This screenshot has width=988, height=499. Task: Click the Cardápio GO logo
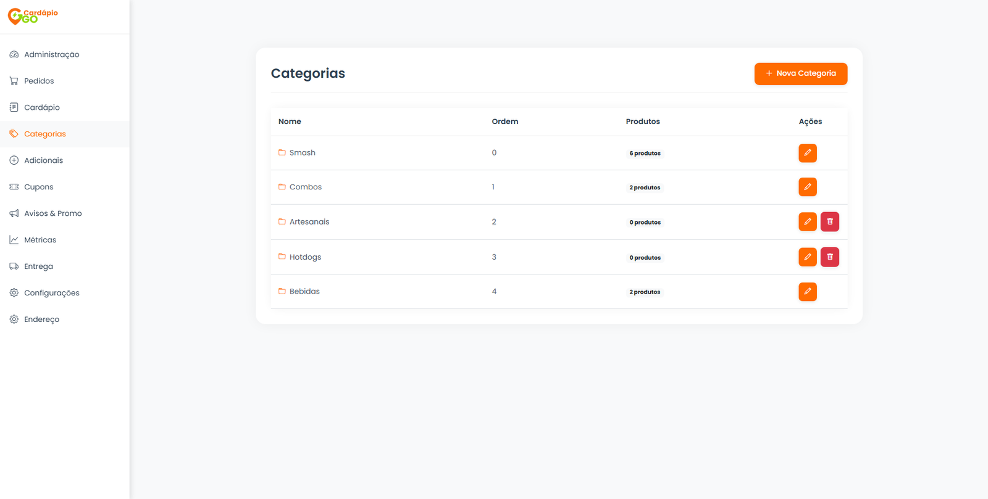[x=33, y=16]
